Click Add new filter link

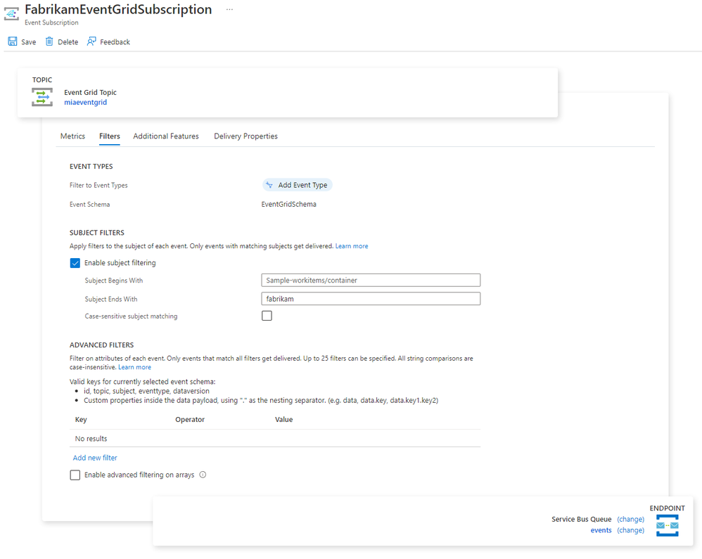coord(95,458)
